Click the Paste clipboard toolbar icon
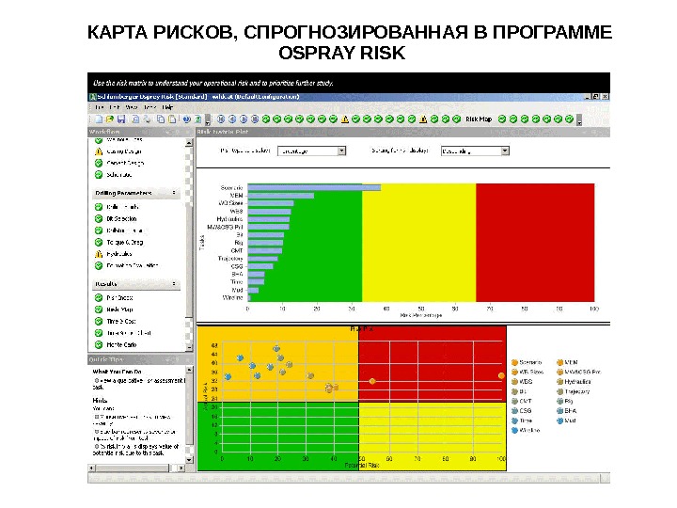 click(172, 119)
